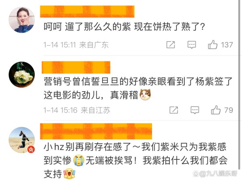Tap the cheering emoji after 支持
Image resolution: width=242 pixels, height=182 pixels.
69,174
